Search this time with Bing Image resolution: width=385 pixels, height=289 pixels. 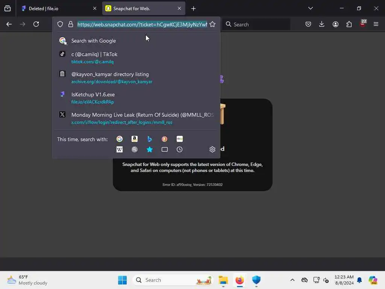click(x=150, y=139)
